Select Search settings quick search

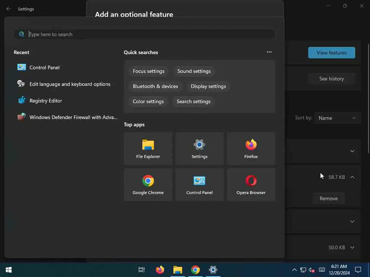[194, 101]
